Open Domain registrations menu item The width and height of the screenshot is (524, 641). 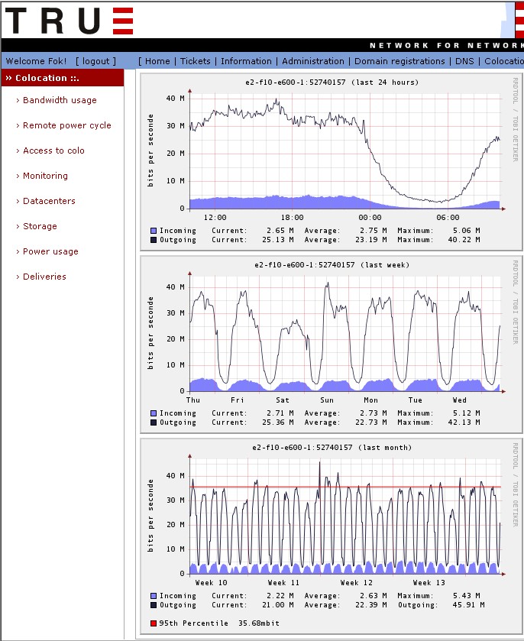399,61
